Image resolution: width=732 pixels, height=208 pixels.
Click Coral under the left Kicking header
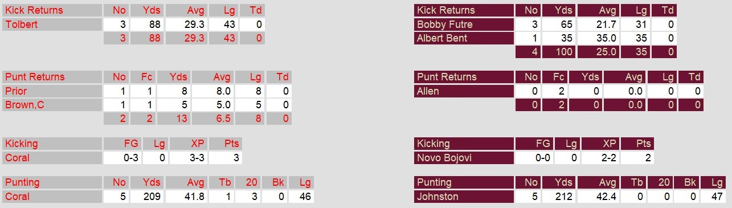click(17, 158)
